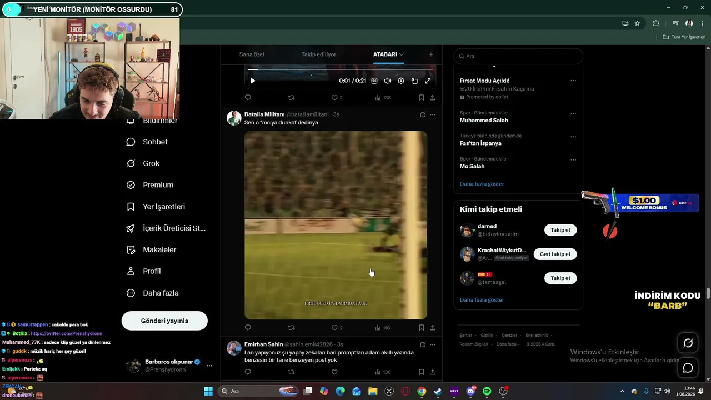Open account menu next to Barbaros akpunar

coord(209,366)
